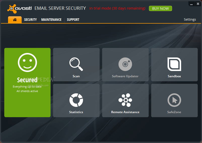The image size is (202, 143).
Task: Open the MAINTENANCE tab
Action: click(51, 20)
